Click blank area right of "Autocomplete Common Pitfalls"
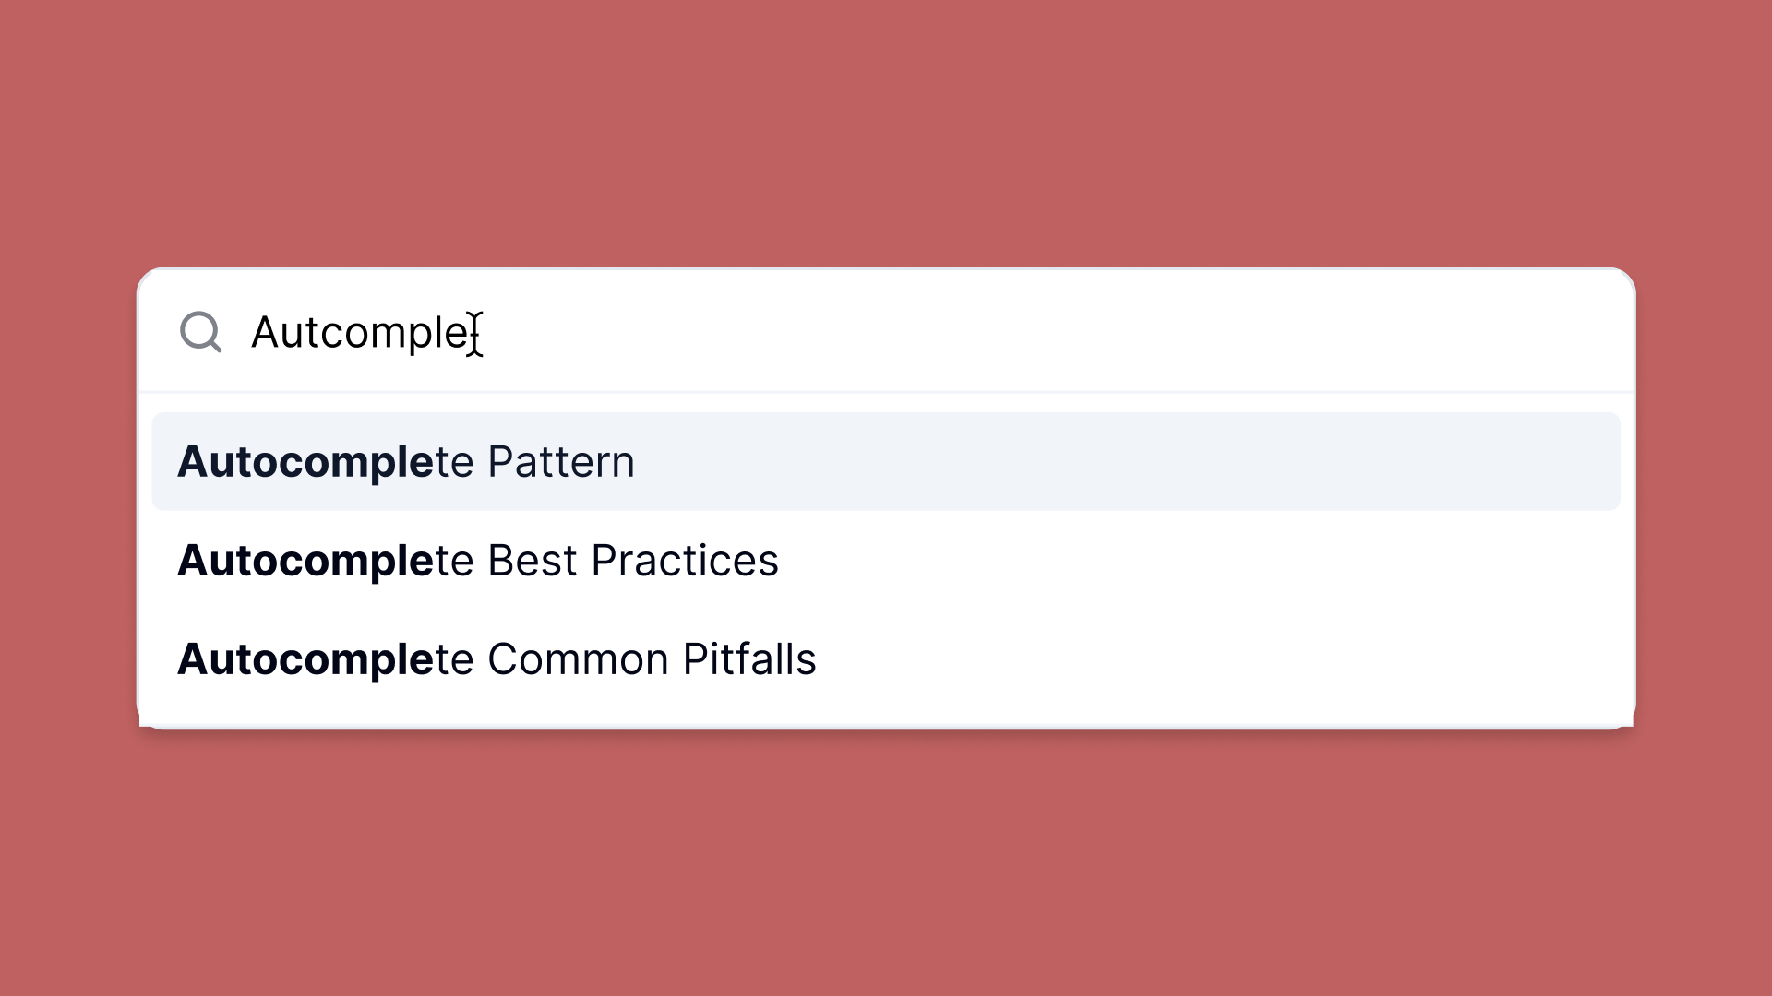Image resolution: width=1772 pixels, height=996 pixels. coord(1200,658)
